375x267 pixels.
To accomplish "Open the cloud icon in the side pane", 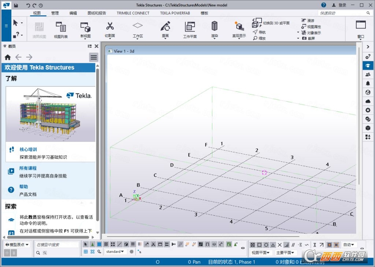I will pos(368,101).
